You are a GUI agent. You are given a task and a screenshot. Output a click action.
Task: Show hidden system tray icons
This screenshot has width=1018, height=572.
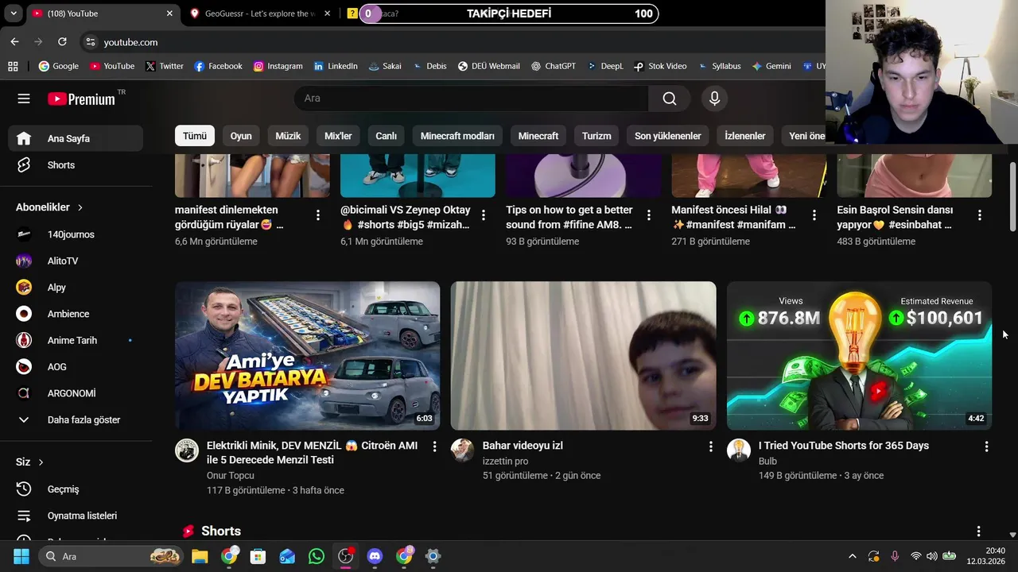pyautogui.click(x=853, y=556)
